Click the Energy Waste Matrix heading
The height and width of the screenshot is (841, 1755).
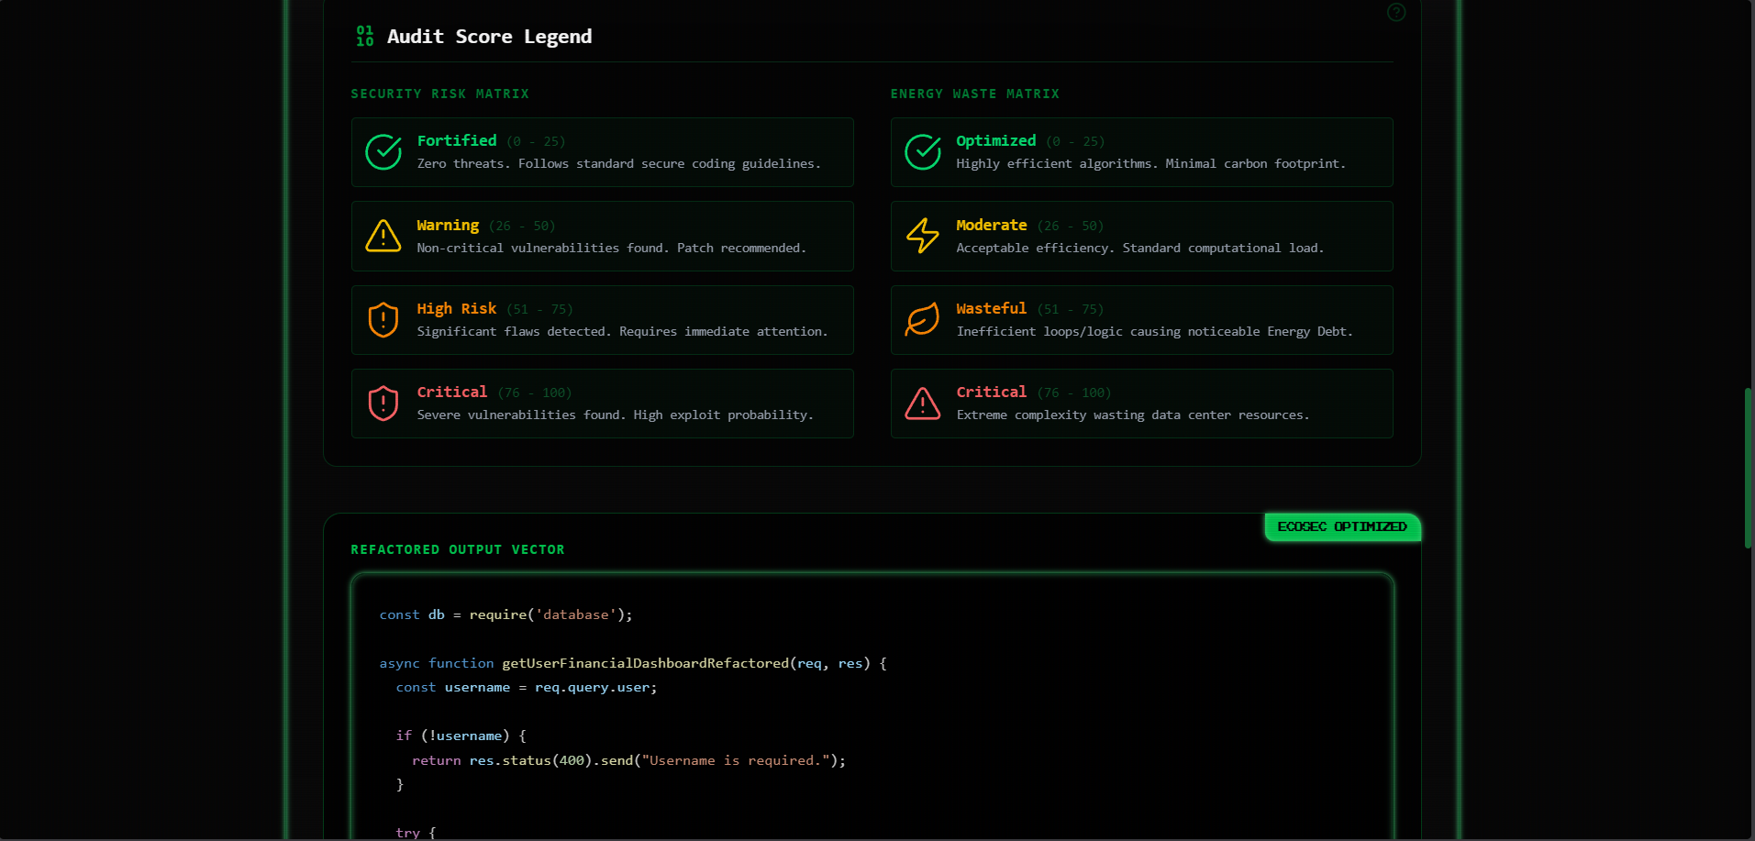[974, 94]
